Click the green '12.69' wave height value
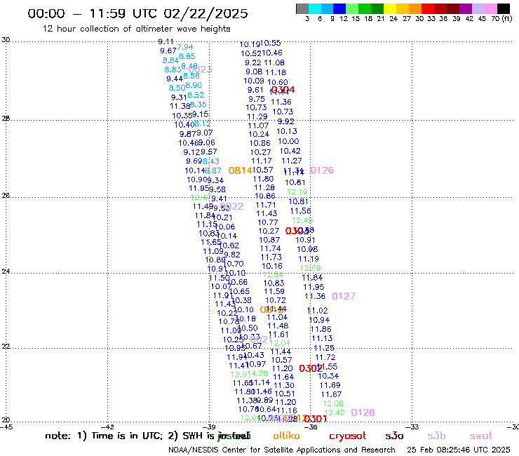The width and height of the screenshot is (519, 456). coord(311,268)
